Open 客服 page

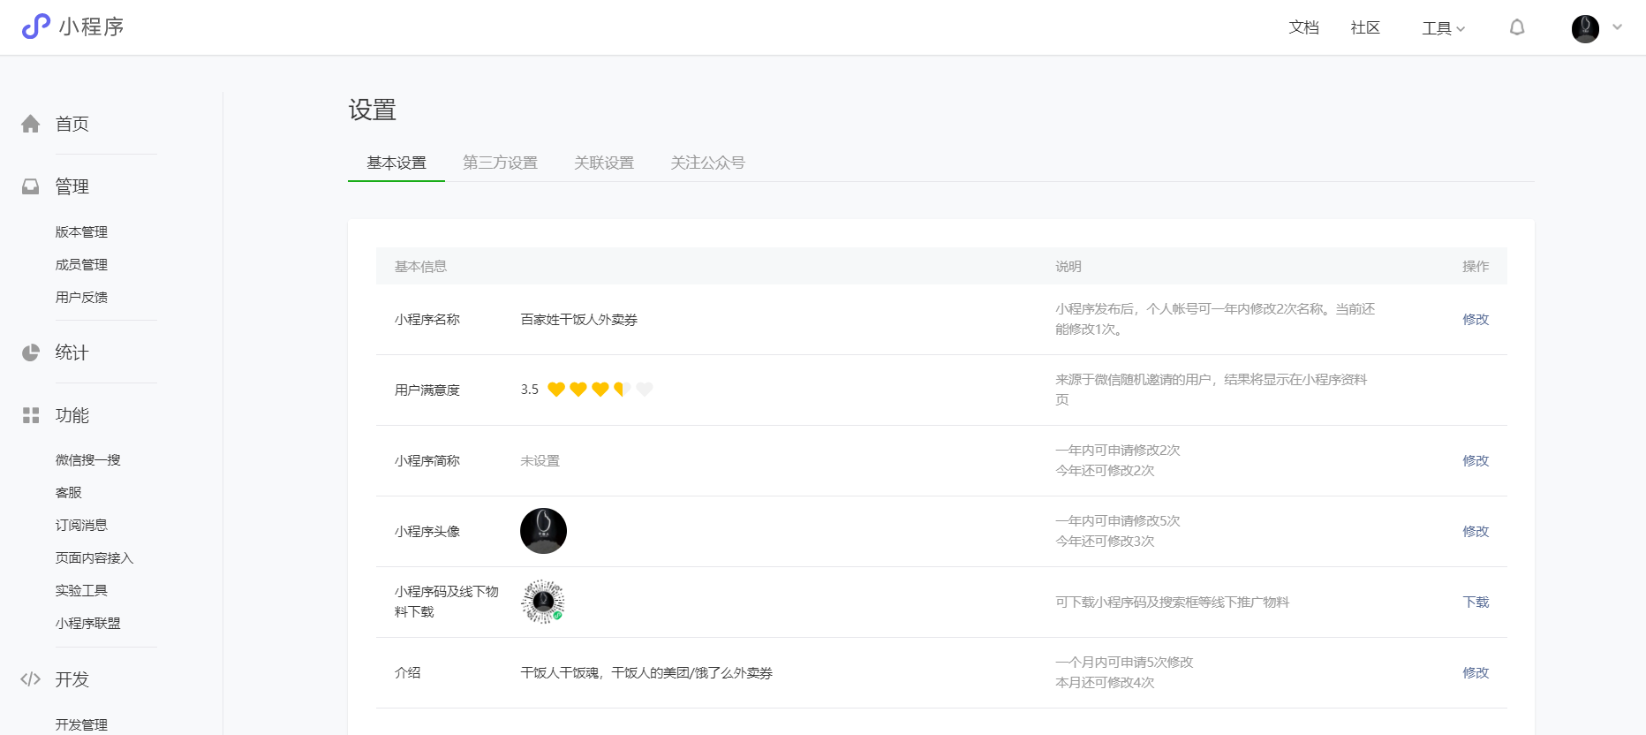pos(69,492)
